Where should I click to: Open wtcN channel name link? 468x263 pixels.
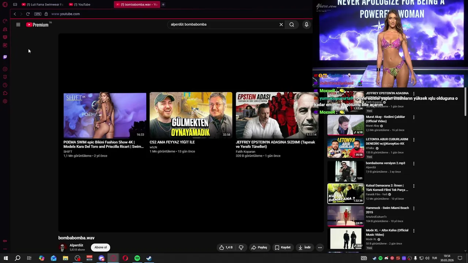(153, 147)
